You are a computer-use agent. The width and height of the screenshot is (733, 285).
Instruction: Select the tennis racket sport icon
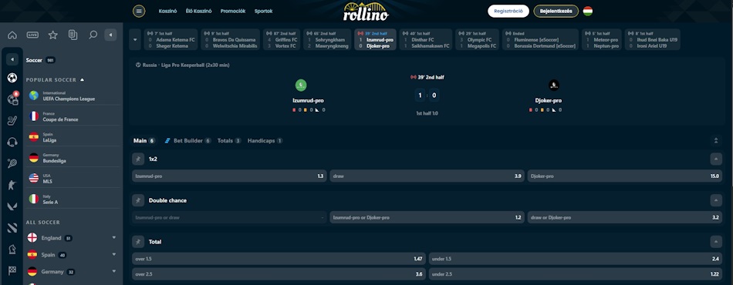[x=12, y=164]
